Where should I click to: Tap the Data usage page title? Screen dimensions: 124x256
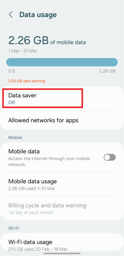(38, 14)
